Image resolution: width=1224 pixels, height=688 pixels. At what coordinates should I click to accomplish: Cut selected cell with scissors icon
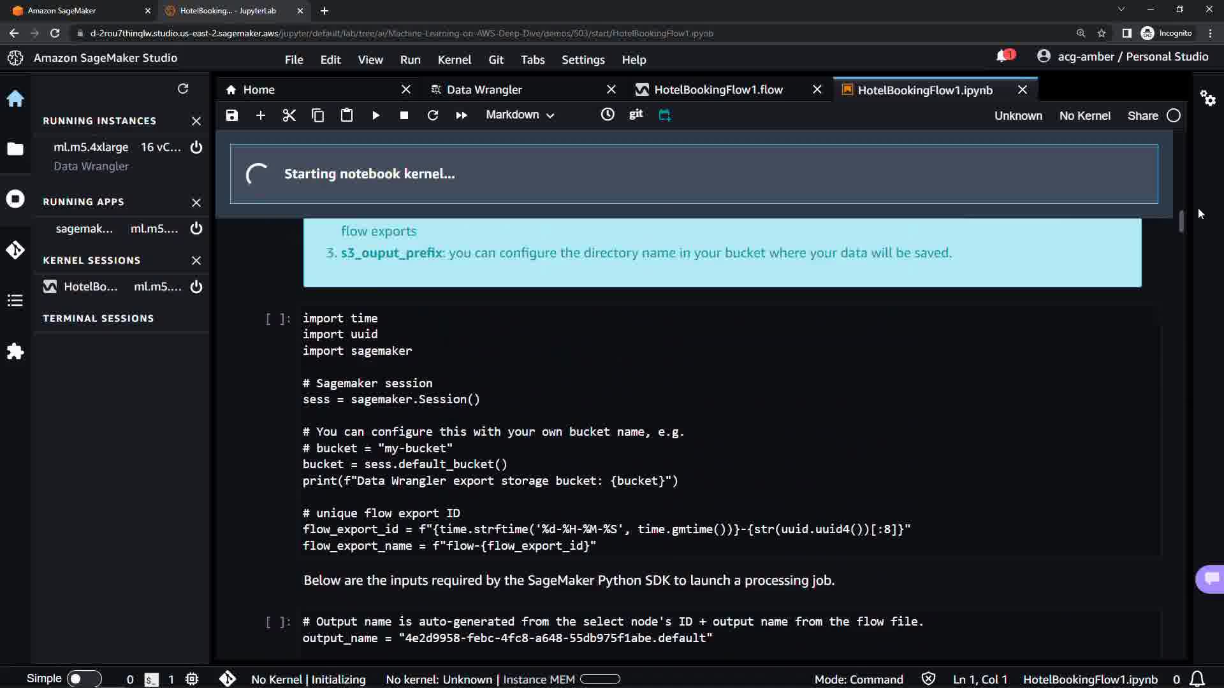[x=289, y=115]
